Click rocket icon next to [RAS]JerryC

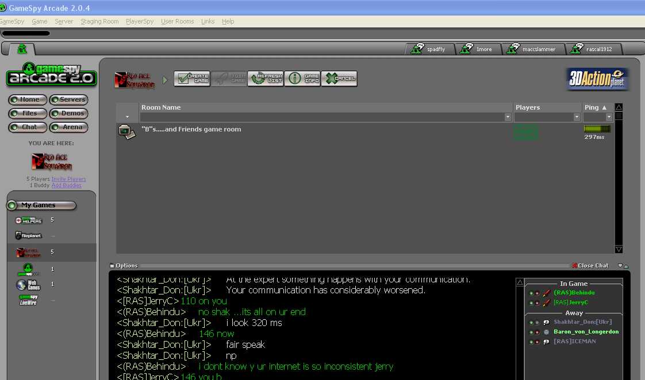coord(546,303)
